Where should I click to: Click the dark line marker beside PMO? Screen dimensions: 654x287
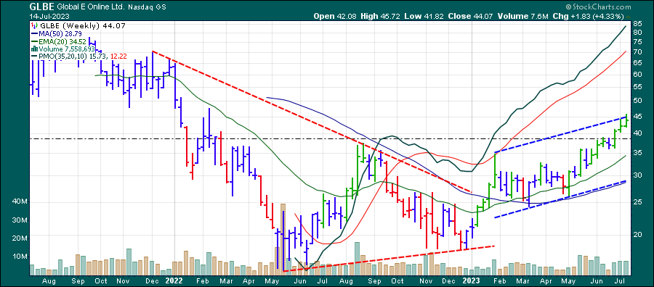[x=34, y=56]
